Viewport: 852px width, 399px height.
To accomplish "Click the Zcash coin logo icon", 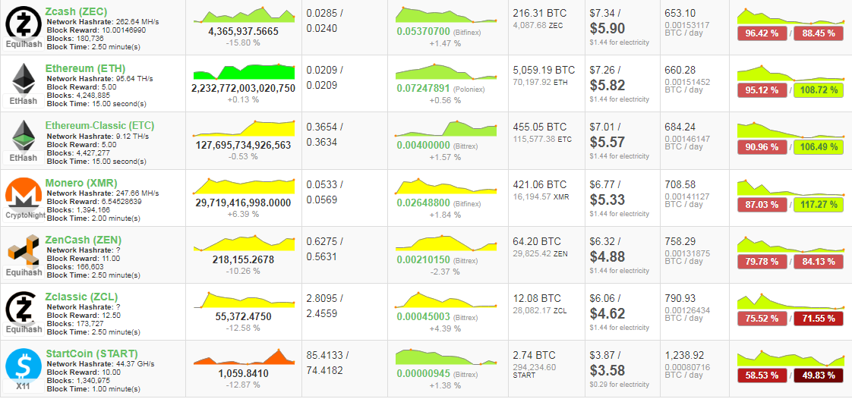I will (23, 24).
